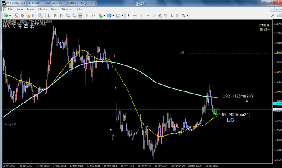Screen dimensions: 282x168
Task: Open the Navigator star-folder icon
Action: [x=28, y=16]
